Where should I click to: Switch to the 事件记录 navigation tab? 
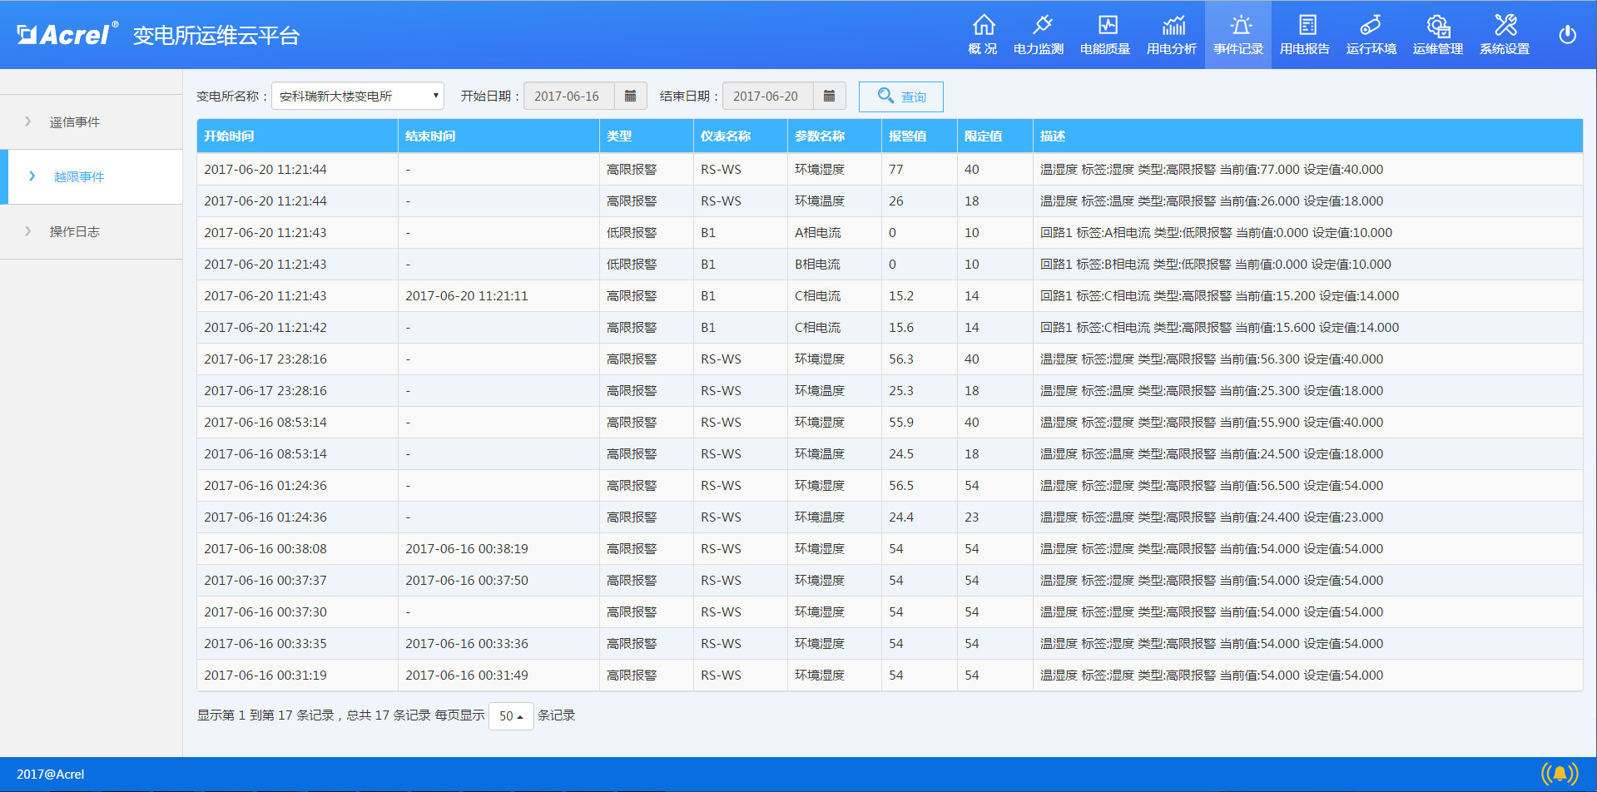(1237, 33)
